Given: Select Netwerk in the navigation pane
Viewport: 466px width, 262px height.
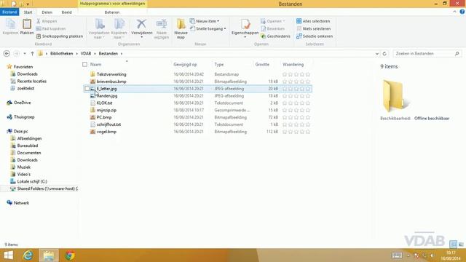Looking at the screenshot, I should pos(21,203).
